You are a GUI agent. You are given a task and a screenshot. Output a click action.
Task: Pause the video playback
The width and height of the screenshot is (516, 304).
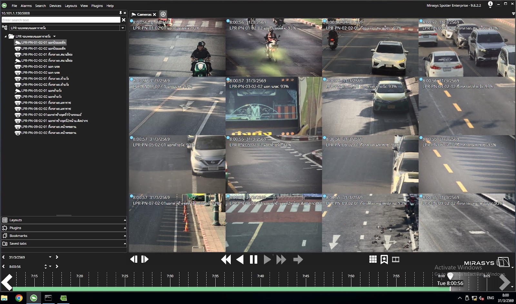253,260
